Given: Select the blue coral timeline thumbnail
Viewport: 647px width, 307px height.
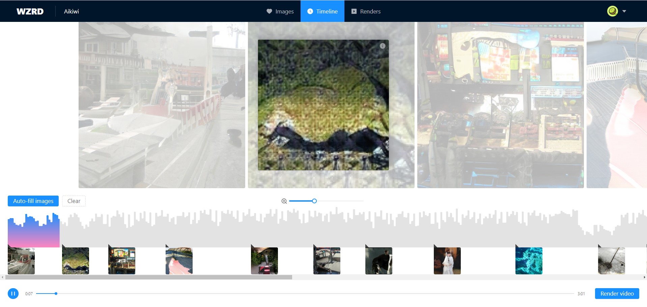Looking at the screenshot, I should point(529,261).
